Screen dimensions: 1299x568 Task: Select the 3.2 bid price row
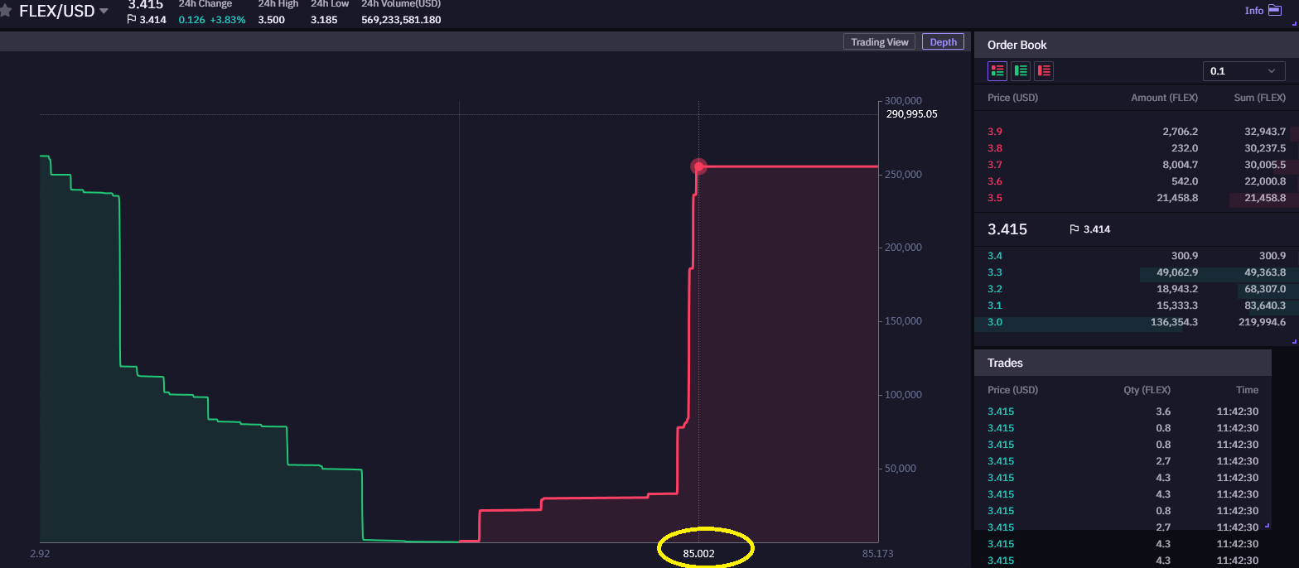pyautogui.click(x=1136, y=289)
